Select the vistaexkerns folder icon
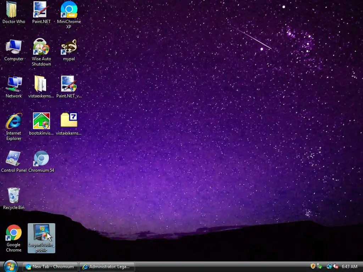Screen dimensions: 363x272 coord(41,87)
